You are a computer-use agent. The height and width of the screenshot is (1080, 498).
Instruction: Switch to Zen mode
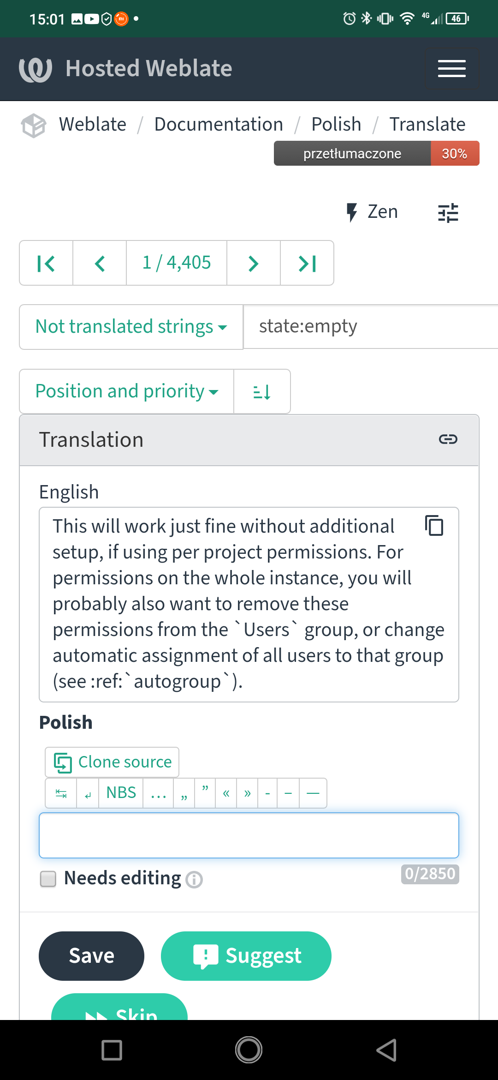(372, 212)
